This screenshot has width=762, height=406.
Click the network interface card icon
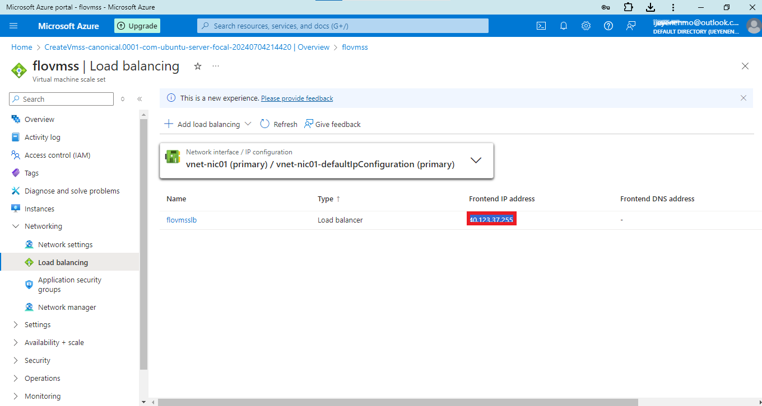pyautogui.click(x=173, y=157)
